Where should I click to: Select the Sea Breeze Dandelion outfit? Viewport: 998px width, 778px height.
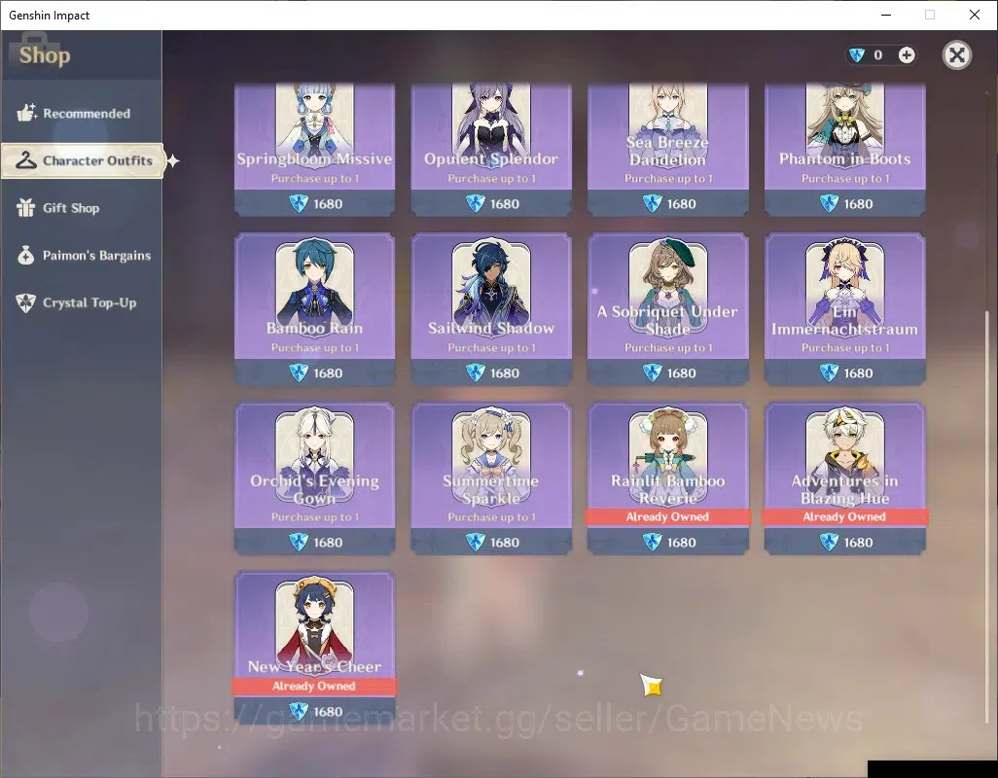coord(667,150)
